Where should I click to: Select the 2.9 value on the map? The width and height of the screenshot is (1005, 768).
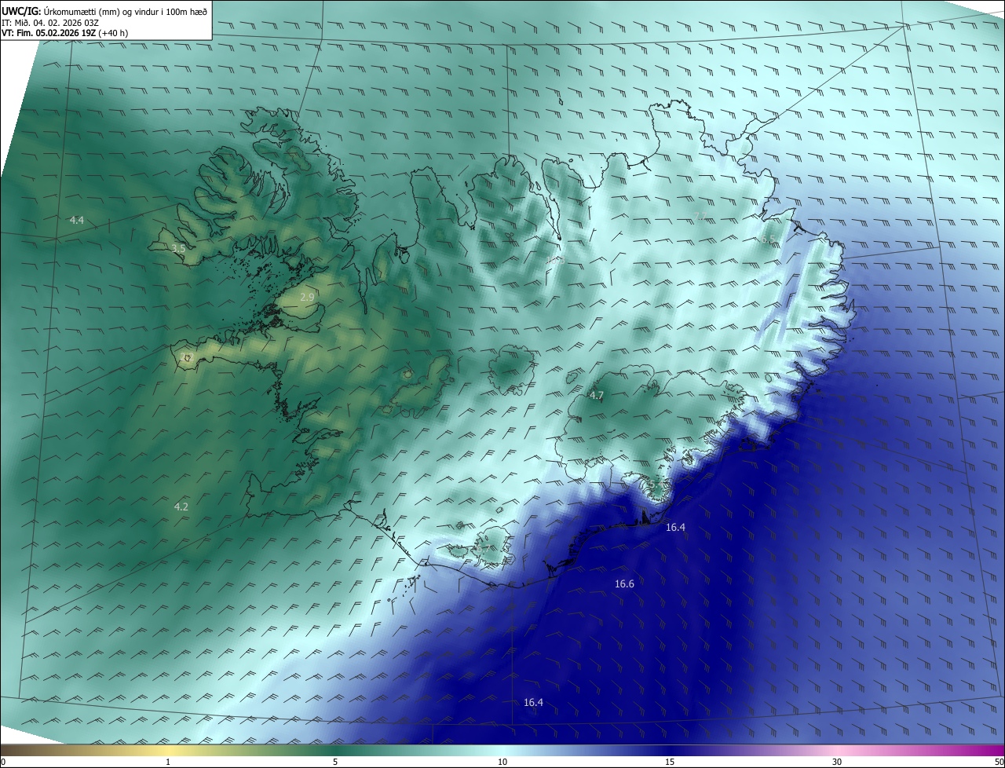(x=307, y=297)
